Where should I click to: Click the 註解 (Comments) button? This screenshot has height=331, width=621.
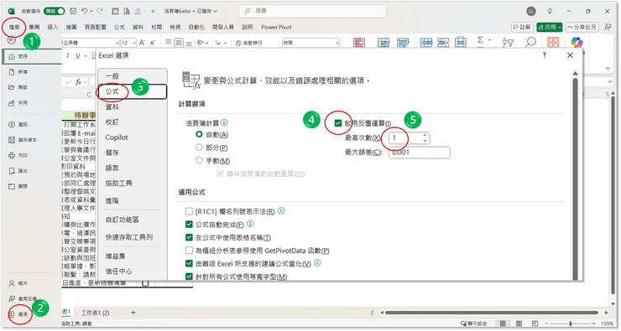pyautogui.click(x=522, y=27)
